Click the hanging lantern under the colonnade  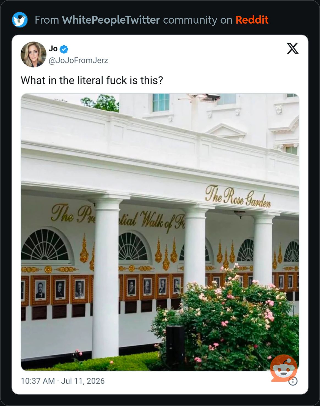click(x=239, y=214)
